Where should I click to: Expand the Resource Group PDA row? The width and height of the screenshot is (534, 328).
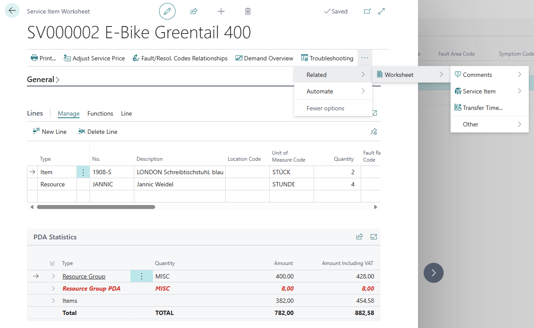click(x=53, y=288)
